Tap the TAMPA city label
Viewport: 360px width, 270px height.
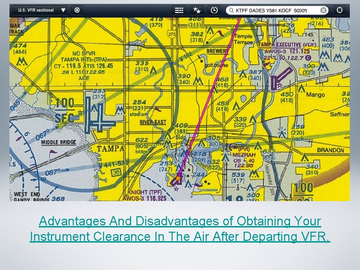[x=111, y=149]
